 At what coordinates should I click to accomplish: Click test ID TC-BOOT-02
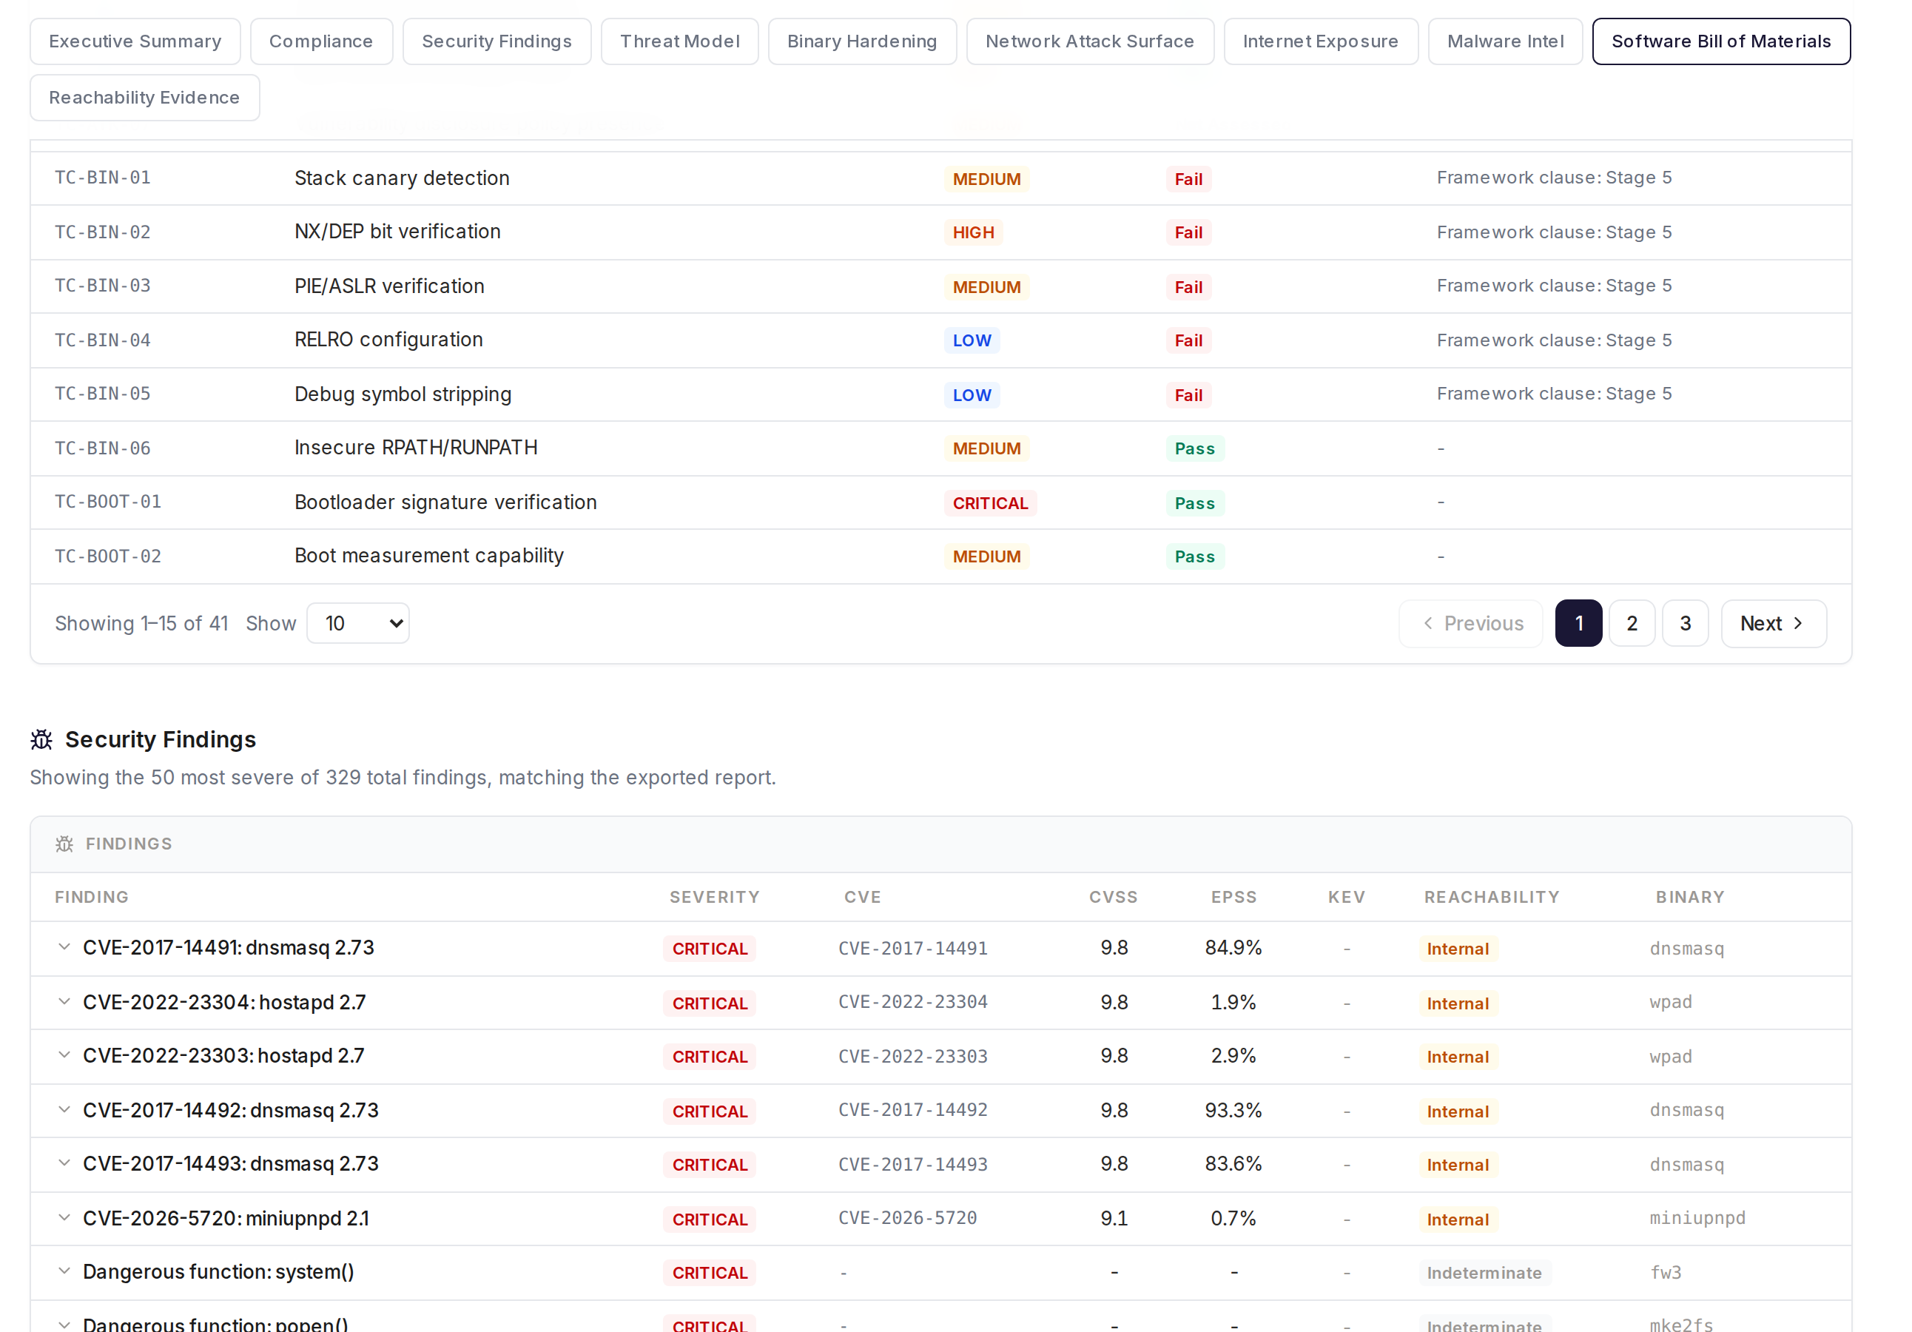coord(108,556)
